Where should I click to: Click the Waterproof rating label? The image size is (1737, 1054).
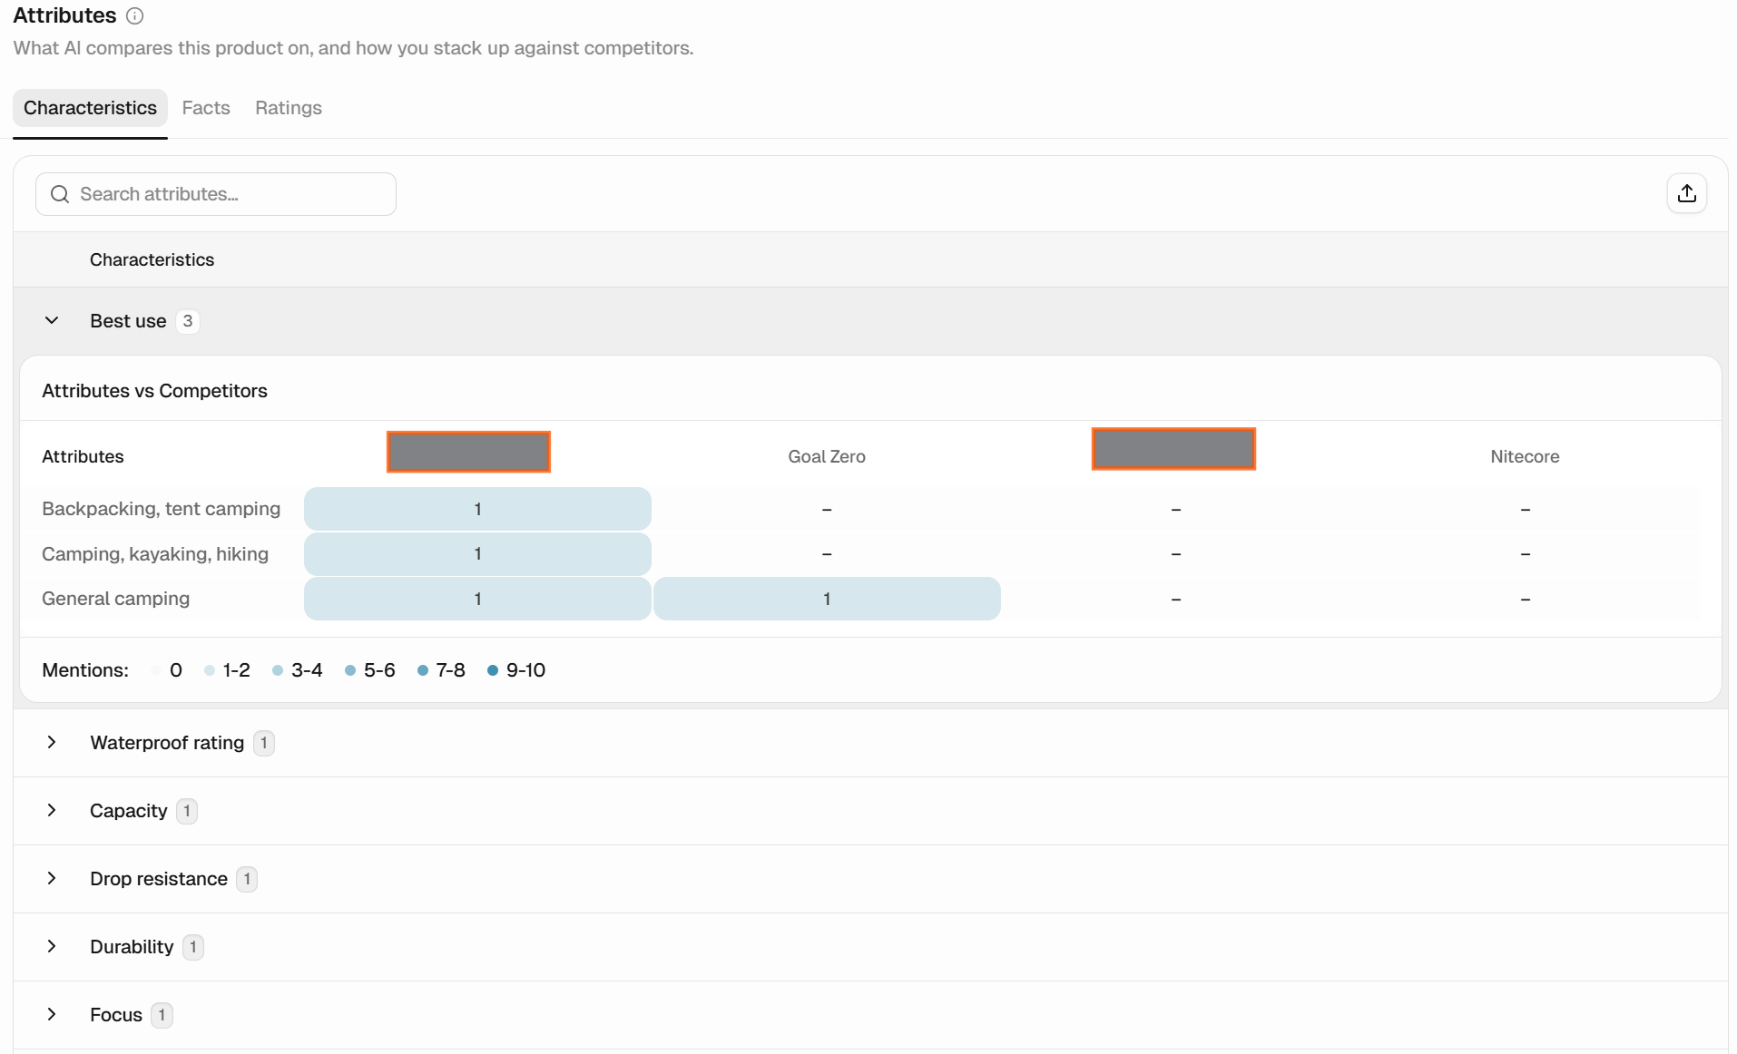pos(167,743)
